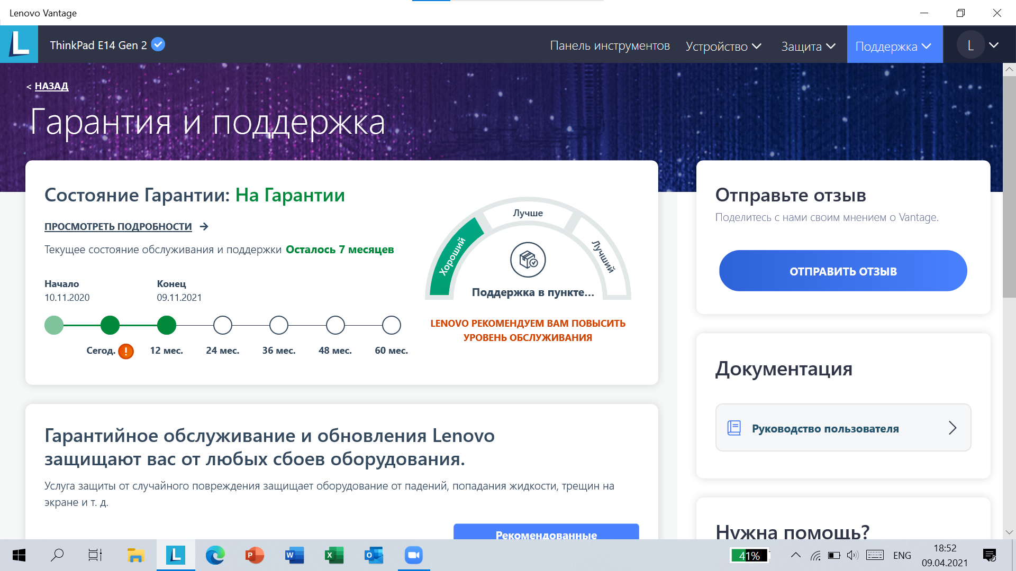The width and height of the screenshot is (1016, 571).
Task: Select the start timeline marker dot
Action: 54,325
